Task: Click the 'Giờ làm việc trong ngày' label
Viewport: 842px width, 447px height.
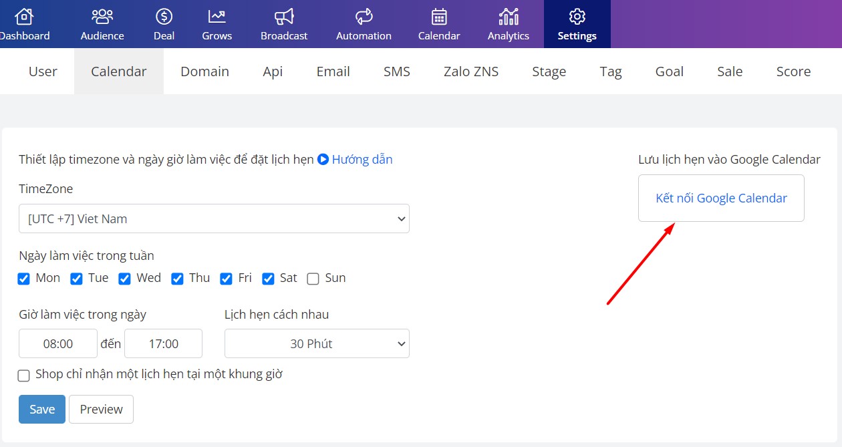Action: (x=82, y=314)
